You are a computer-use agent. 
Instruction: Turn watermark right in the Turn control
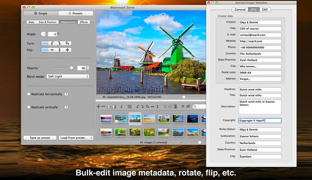(x=60, y=43)
